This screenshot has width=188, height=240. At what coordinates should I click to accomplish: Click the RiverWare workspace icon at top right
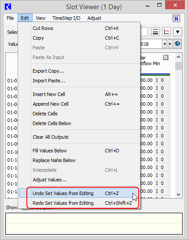(x=176, y=18)
